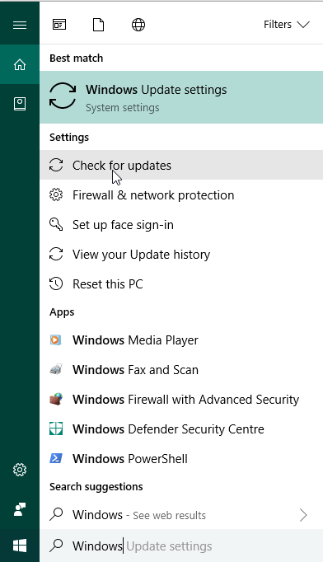Click the 'Search suggestions' heading
Screen dimensions: 323x562
(x=96, y=487)
